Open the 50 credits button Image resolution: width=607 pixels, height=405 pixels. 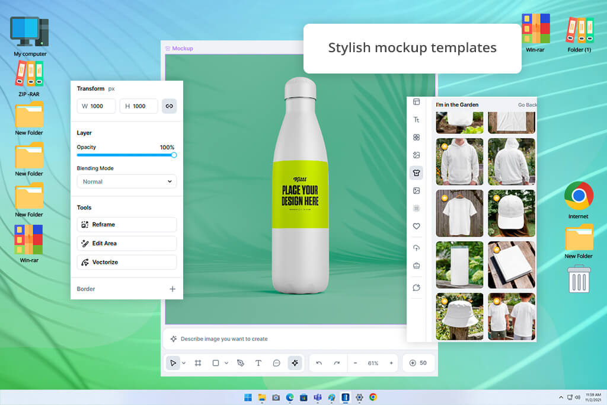click(418, 363)
